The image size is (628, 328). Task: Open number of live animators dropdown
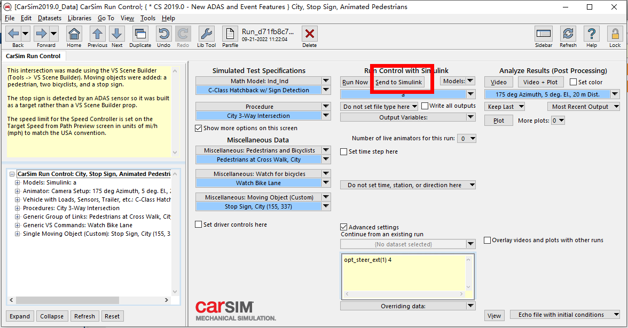(467, 139)
